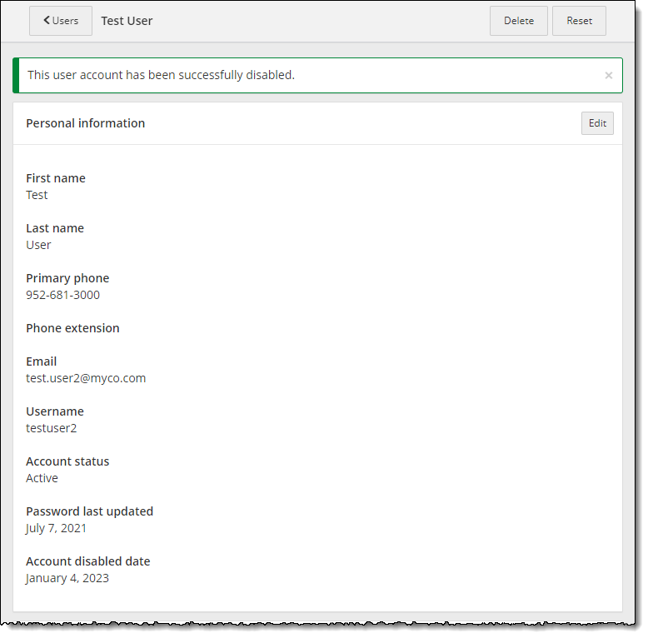Click the date July 7, 2021
The width and height of the screenshot is (648, 638).
point(56,528)
